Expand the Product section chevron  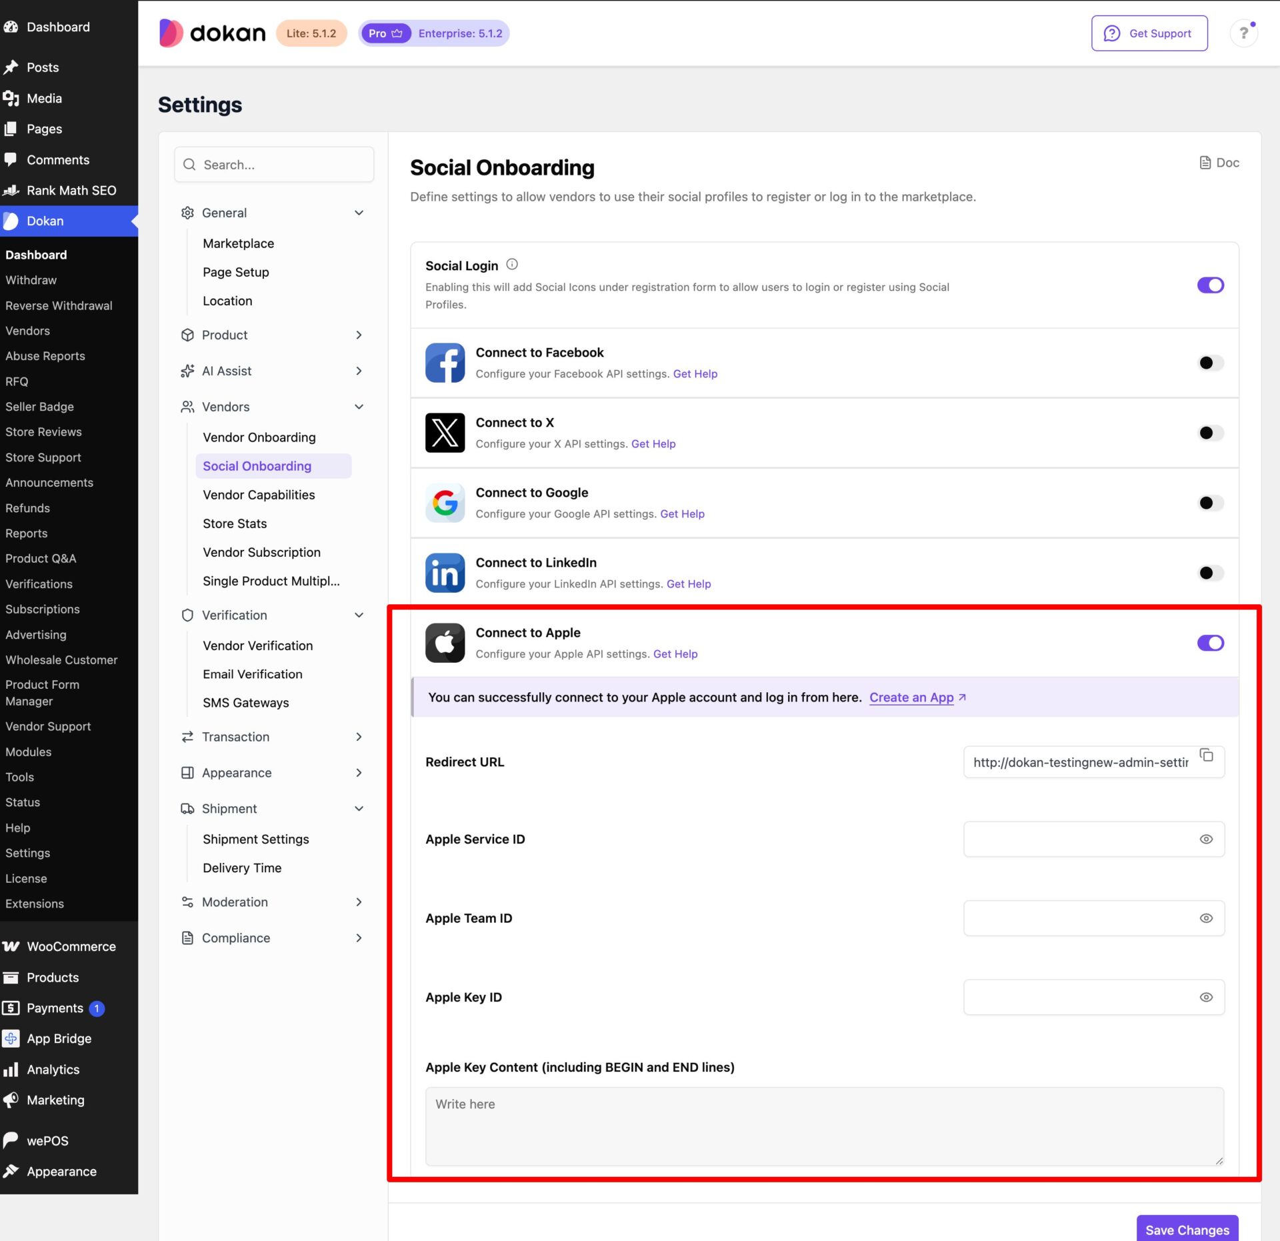pos(359,335)
